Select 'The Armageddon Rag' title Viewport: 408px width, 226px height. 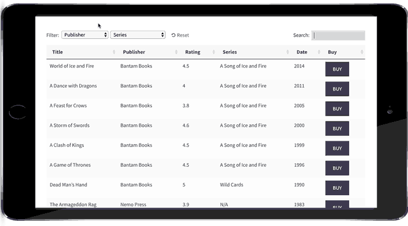point(73,205)
